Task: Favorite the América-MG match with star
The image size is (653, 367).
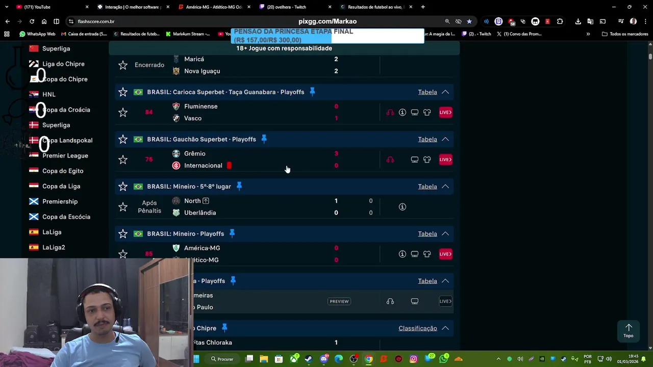Action: 123,254
